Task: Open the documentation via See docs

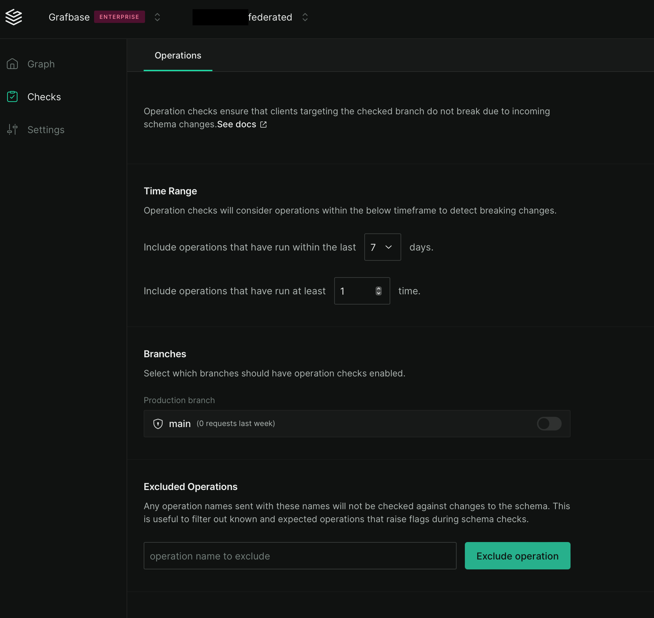Action: pos(236,125)
